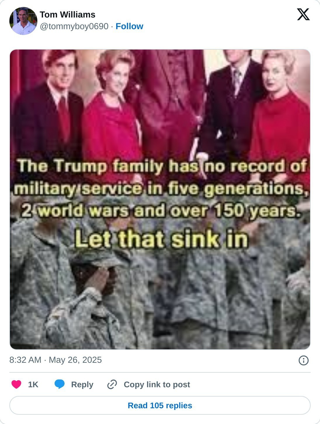Image resolution: width=320 pixels, height=424 pixels.
Task: Like the post with the heart icon
Action: (16, 384)
